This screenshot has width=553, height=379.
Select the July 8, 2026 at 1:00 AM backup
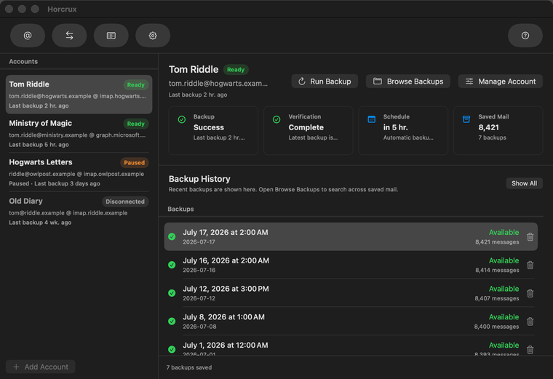point(351,322)
